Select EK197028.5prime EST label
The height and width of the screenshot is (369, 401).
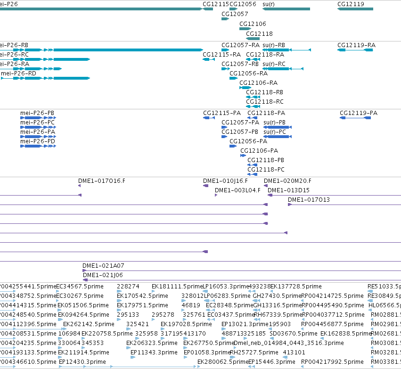tap(186, 325)
